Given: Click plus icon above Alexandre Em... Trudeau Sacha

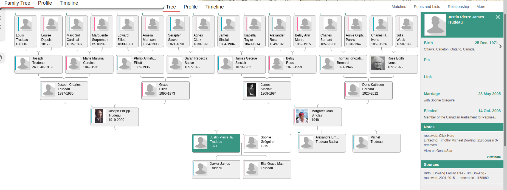Looking at the screenshot, I should coord(299,132).
